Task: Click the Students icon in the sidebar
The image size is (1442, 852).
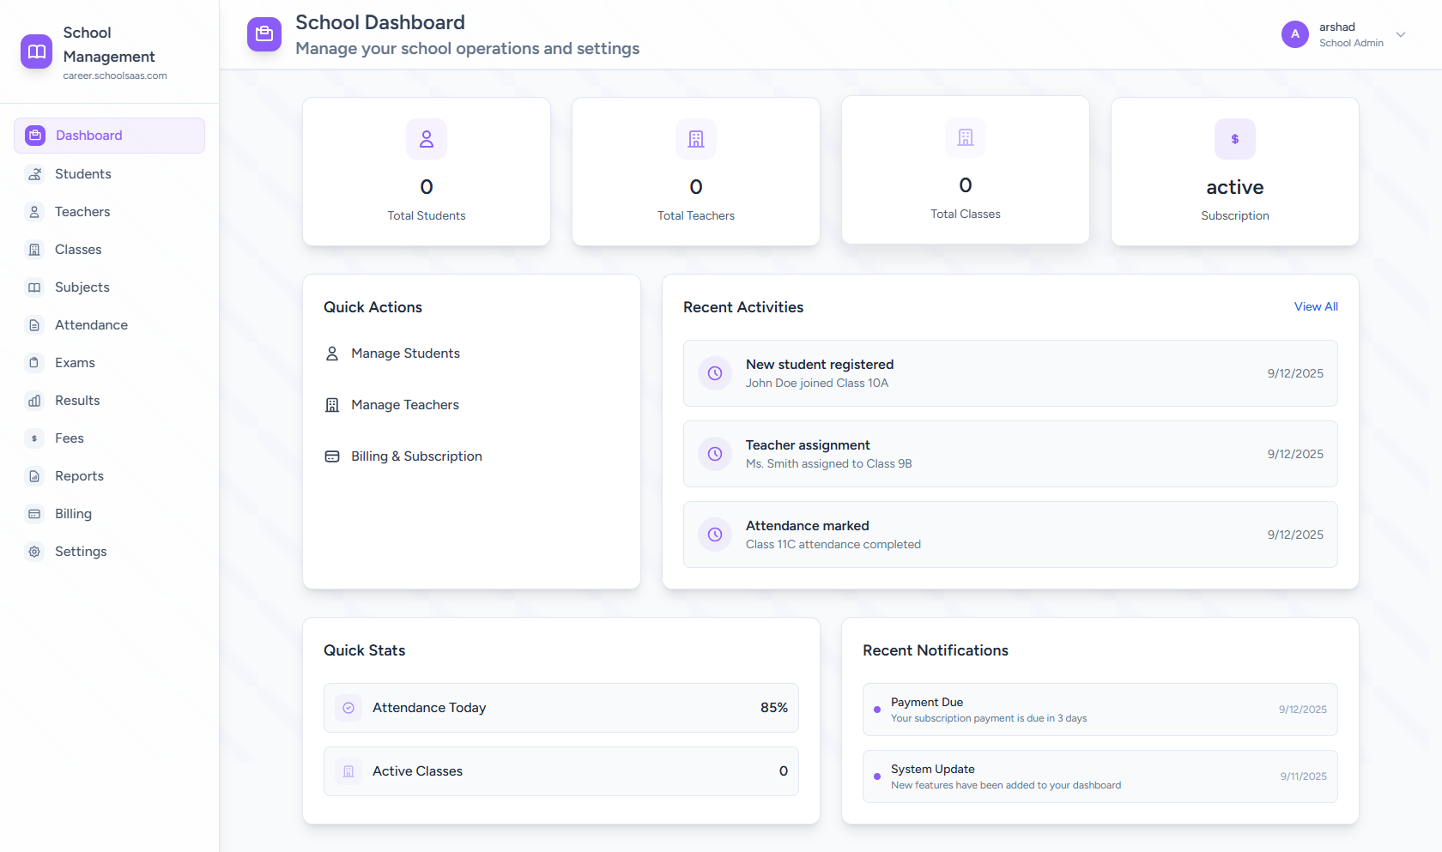Action: click(x=34, y=174)
